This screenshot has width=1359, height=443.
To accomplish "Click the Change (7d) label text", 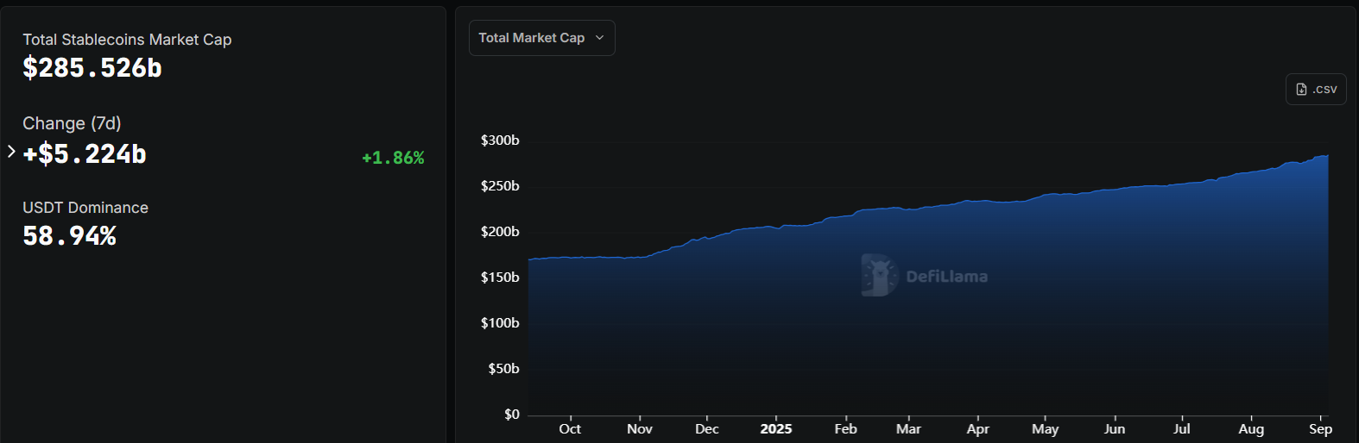I will click(72, 123).
